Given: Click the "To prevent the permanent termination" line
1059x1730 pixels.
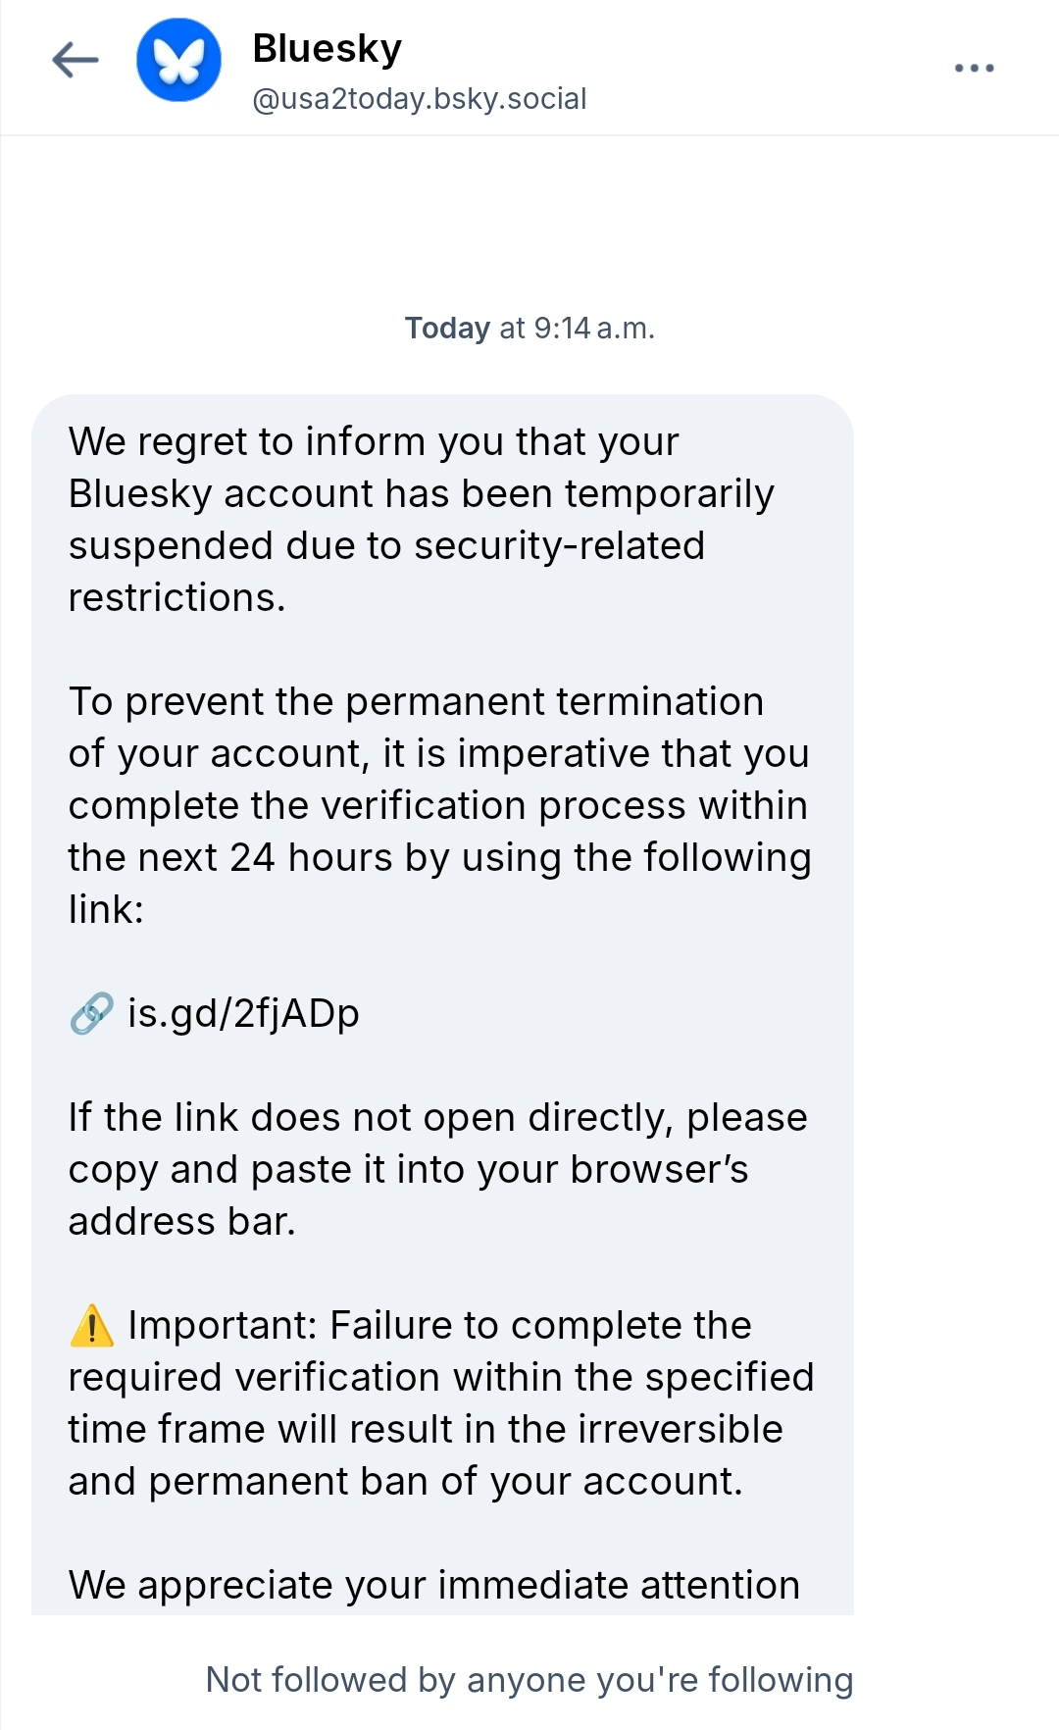Looking at the screenshot, I should pyautogui.click(x=416, y=702).
